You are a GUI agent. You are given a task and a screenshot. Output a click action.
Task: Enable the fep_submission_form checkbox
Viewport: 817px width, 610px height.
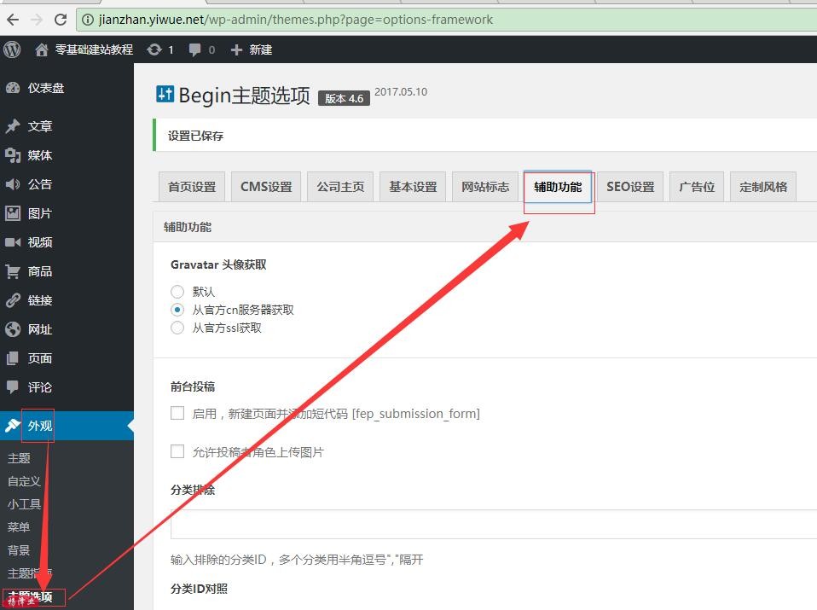point(177,414)
